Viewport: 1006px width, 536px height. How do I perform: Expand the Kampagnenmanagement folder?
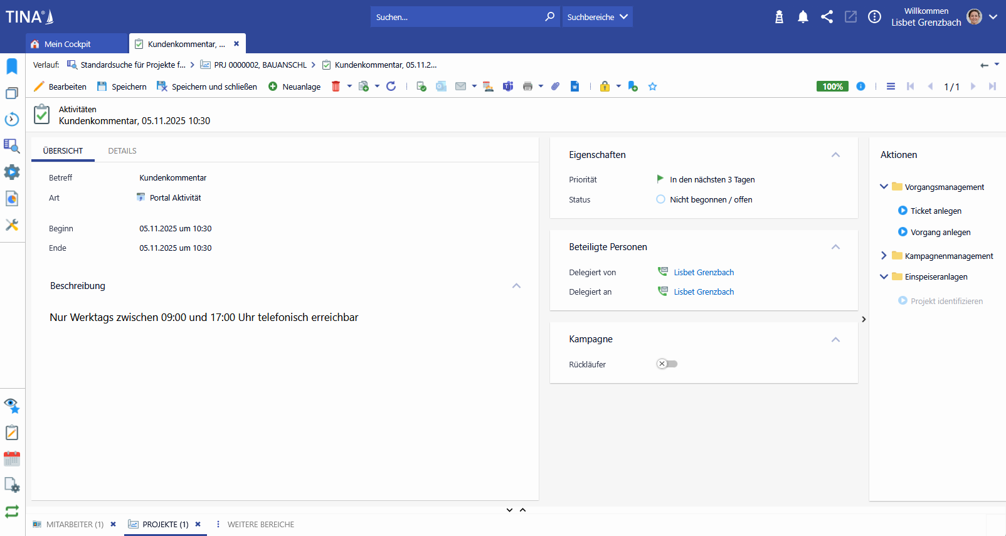[x=884, y=256]
